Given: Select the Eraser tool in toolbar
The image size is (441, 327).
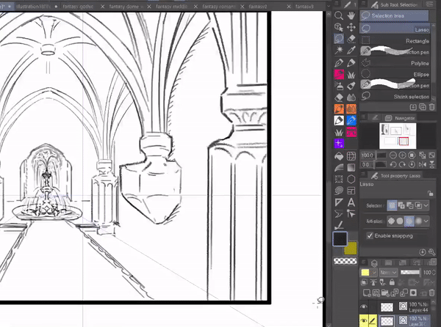Looking at the screenshot, I should coord(340,97).
